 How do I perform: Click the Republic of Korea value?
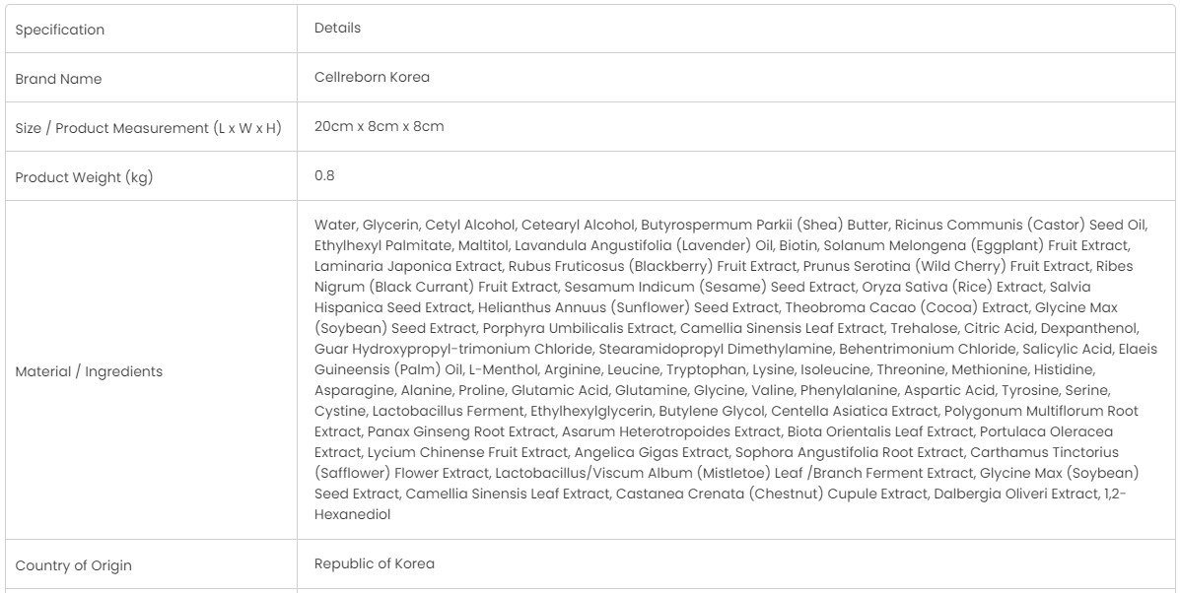(x=374, y=563)
